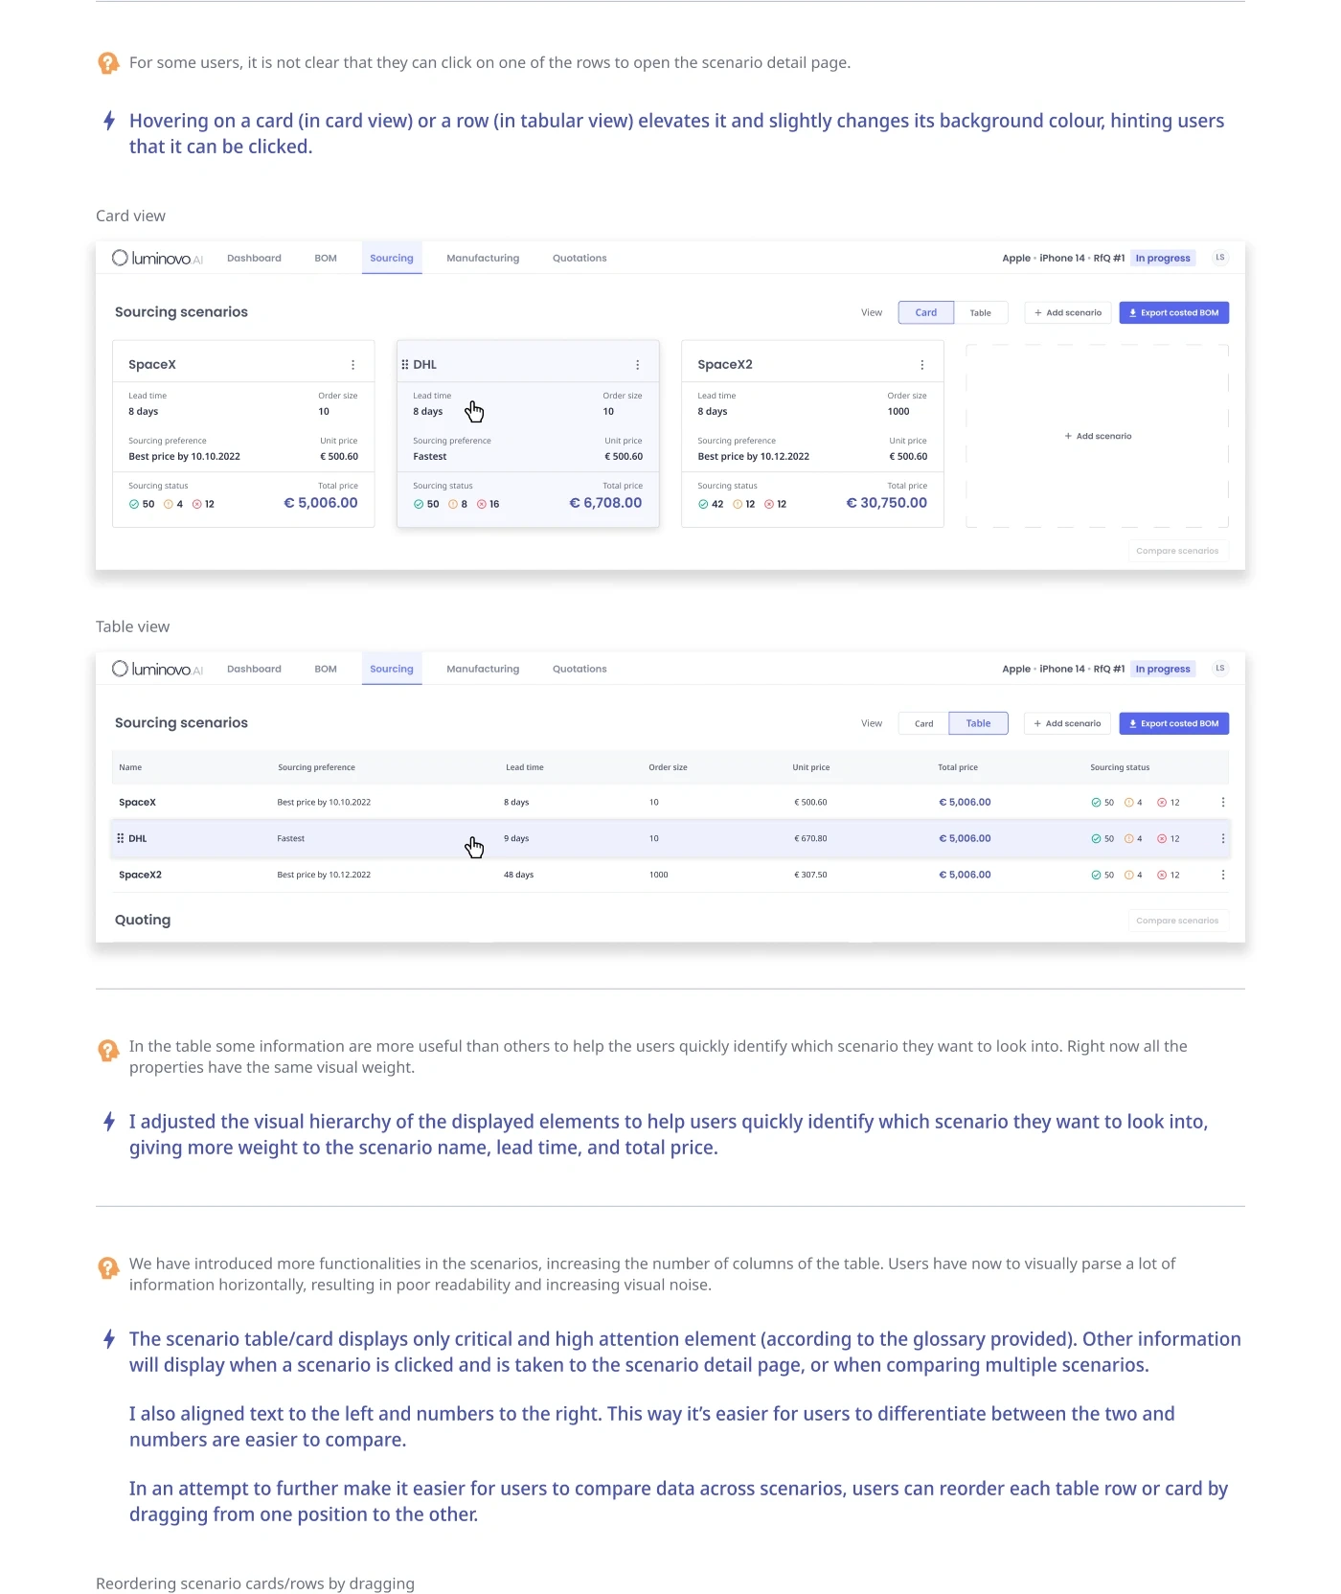Switch to Table in the card view's View toggle
Viewport: 1341px width, 1594px height.
(x=980, y=313)
